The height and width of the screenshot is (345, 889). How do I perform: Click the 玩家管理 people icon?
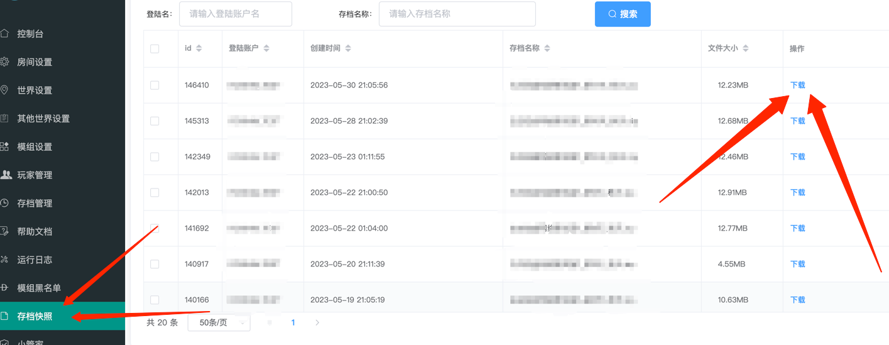(6, 175)
